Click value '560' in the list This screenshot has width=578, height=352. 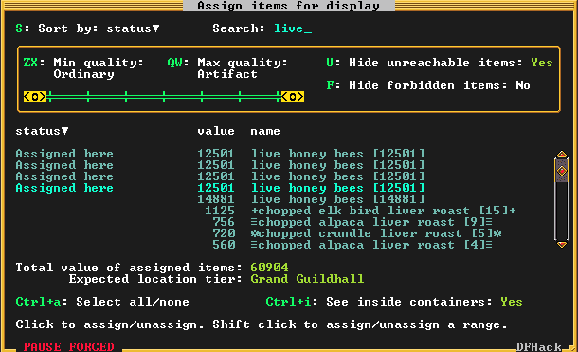224,245
